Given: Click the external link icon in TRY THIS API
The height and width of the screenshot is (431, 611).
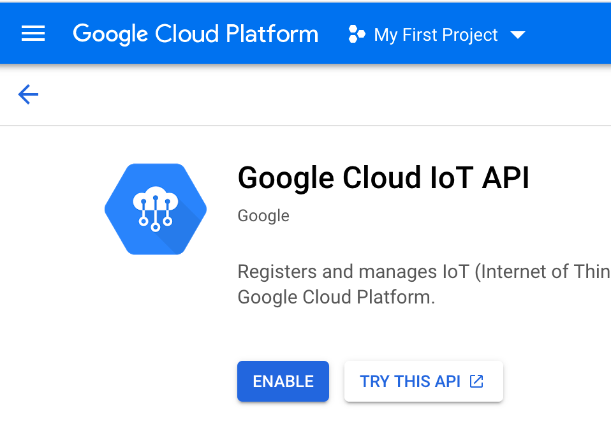Looking at the screenshot, I should coord(475,381).
